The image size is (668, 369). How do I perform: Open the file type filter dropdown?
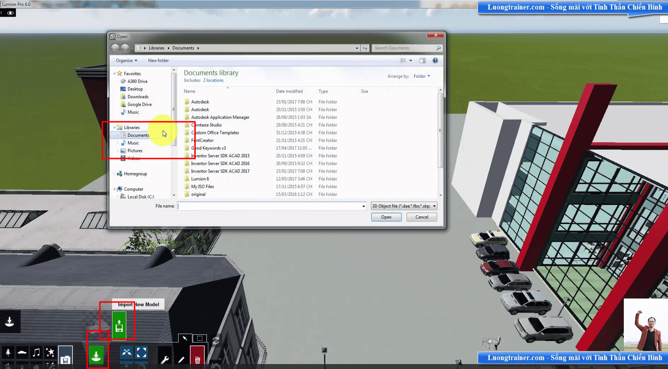point(404,206)
